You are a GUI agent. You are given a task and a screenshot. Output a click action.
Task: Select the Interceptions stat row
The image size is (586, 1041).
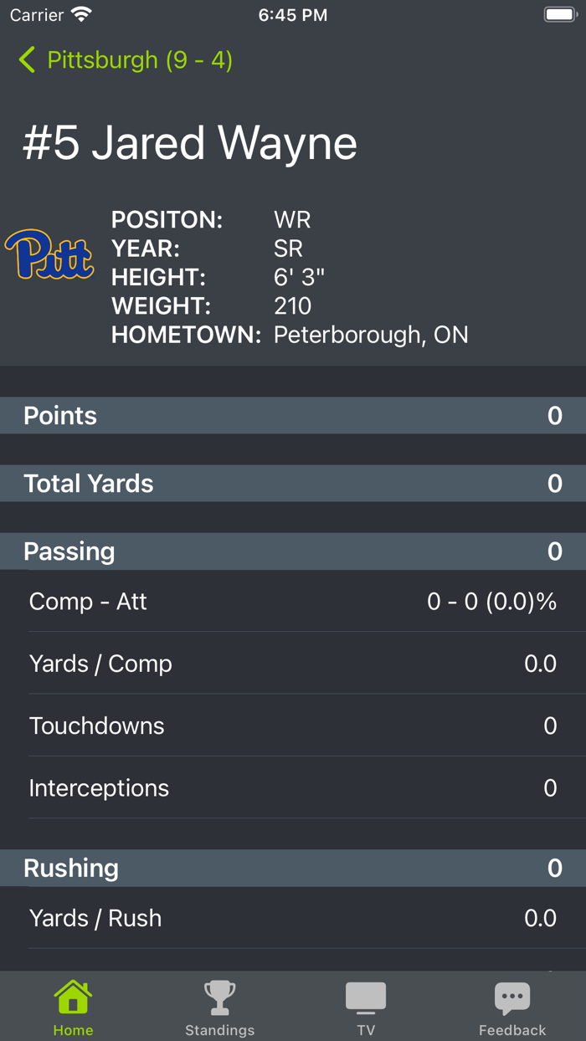tap(293, 787)
